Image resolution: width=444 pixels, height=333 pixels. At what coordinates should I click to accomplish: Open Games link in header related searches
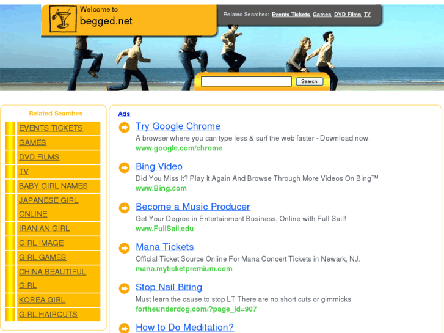322,15
